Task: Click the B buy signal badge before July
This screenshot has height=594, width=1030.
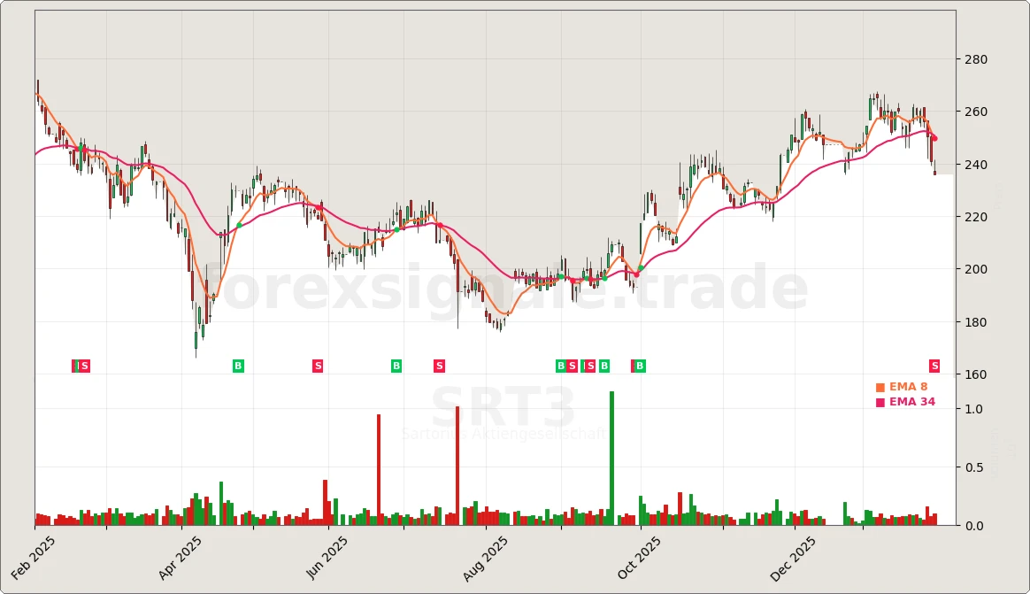Action: (x=395, y=365)
